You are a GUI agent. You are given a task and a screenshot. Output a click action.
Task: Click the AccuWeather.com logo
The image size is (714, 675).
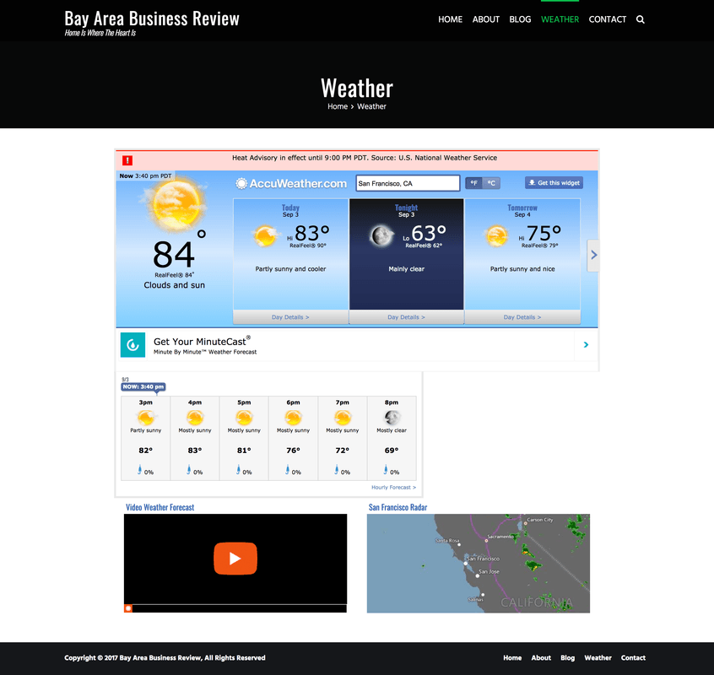pyautogui.click(x=291, y=183)
